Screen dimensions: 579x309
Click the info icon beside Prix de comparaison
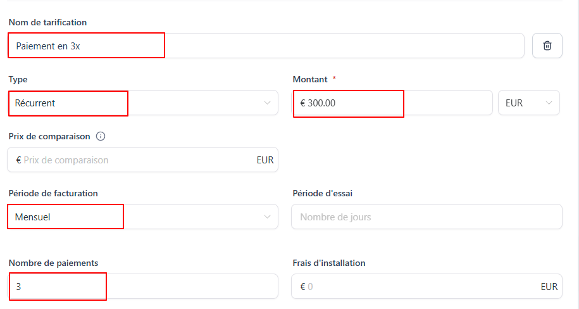(101, 136)
